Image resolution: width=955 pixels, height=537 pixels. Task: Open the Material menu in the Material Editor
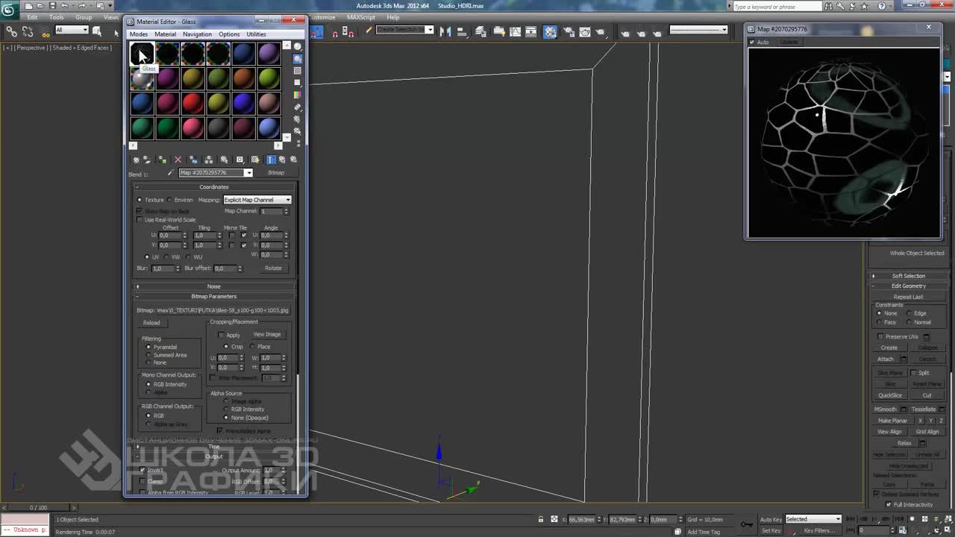coord(165,34)
